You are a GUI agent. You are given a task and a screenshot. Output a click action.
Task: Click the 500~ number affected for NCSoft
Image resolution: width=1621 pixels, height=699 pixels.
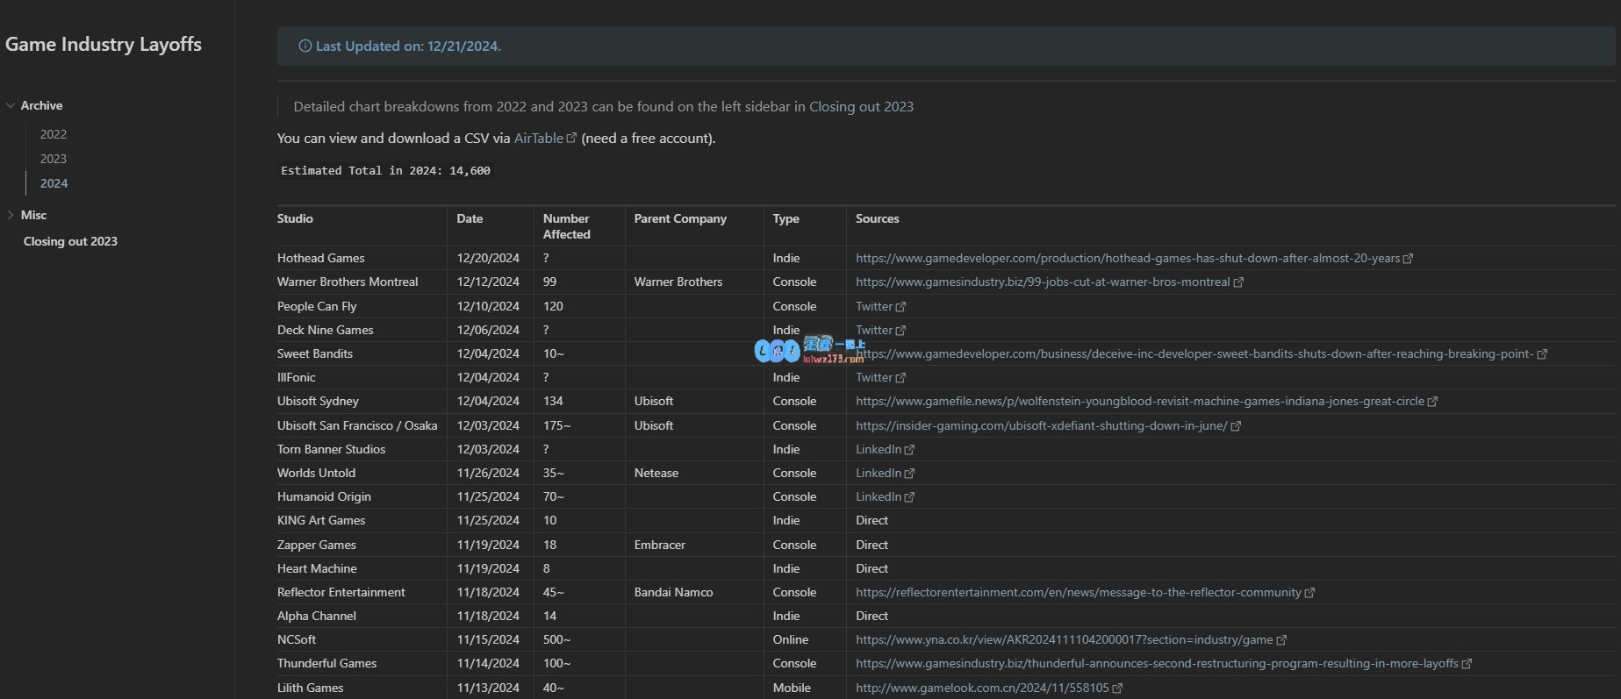(x=556, y=639)
